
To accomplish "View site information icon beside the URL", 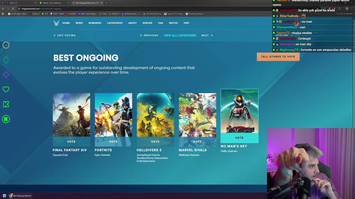I will pyautogui.click(x=19, y=9).
